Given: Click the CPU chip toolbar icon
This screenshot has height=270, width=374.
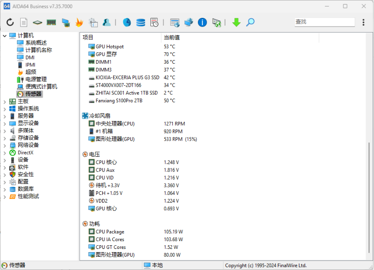Looking at the screenshot, I should [x=38, y=22].
